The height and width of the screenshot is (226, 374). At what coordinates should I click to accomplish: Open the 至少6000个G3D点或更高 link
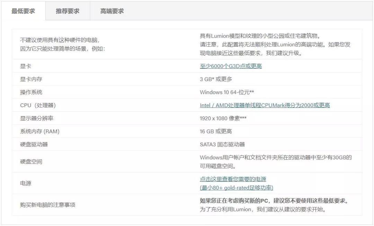[231, 66]
